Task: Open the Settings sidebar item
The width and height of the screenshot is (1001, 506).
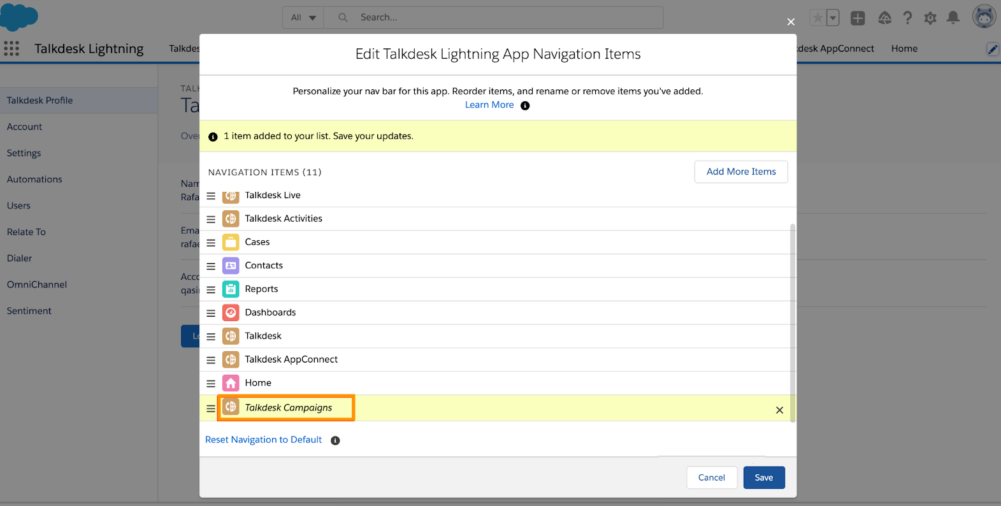Action: coord(79,153)
